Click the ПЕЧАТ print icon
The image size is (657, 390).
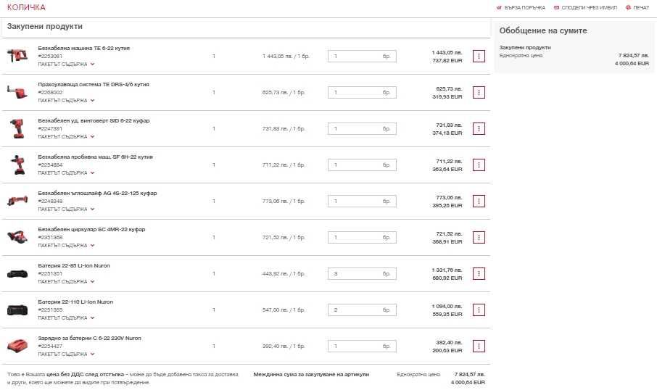tap(627, 7)
